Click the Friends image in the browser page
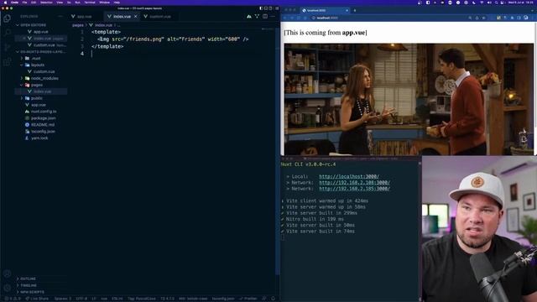 coord(409,99)
